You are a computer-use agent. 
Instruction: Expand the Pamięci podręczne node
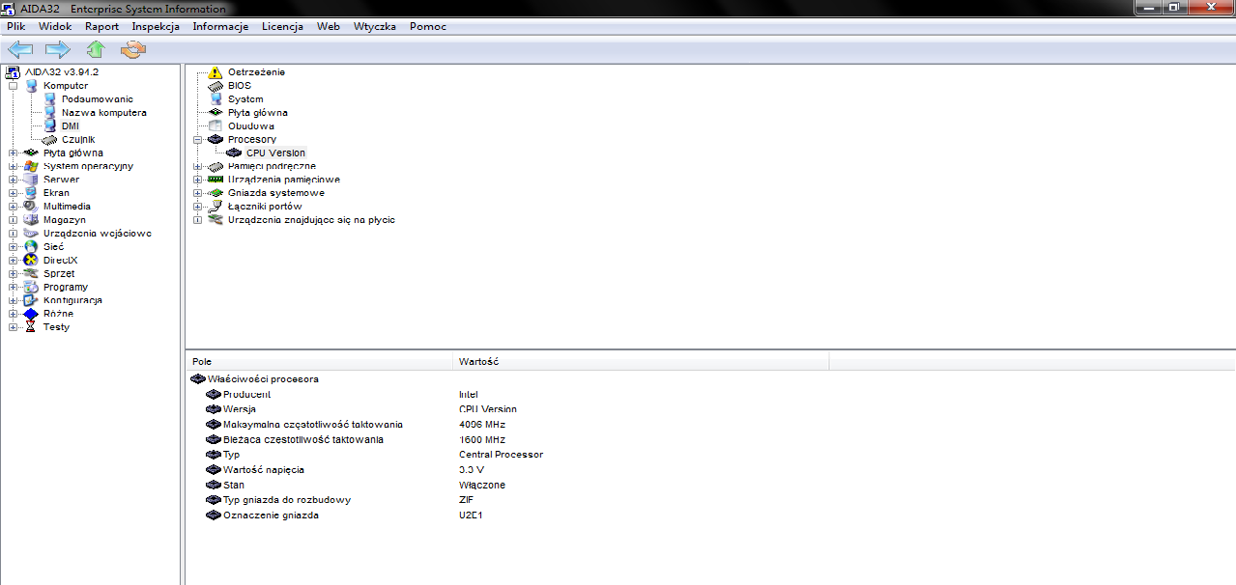[x=198, y=166]
